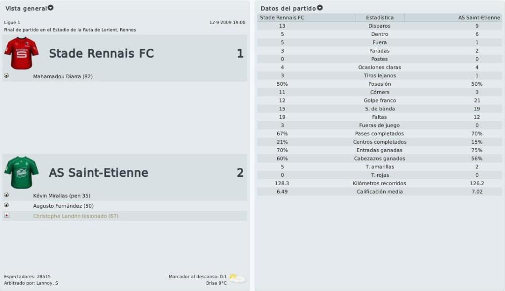Click the green AS Saint-Etienne shirt
Viewport: 505px width, 291px height.
22,172
